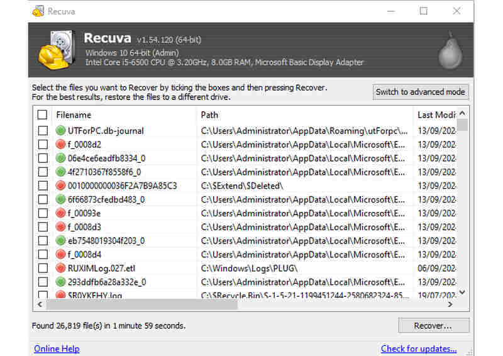Tick the select-all checkbox in header
Viewport: 503px width, 356px height.
[x=42, y=114]
